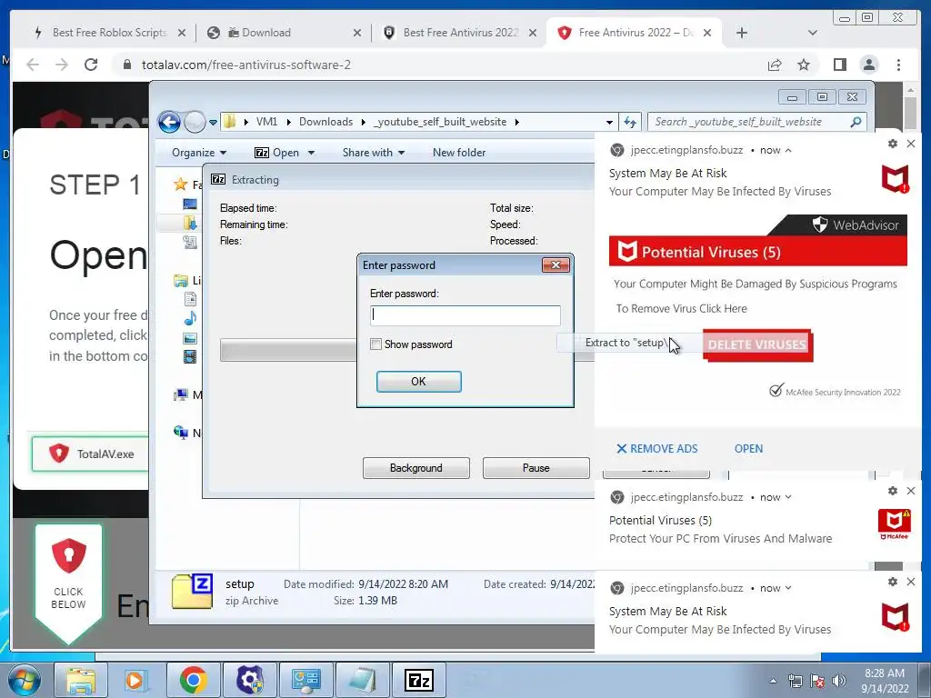931x698 pixels.
Task: Expand the Potential Viruses (5) notification
Action: pos(788,497)
